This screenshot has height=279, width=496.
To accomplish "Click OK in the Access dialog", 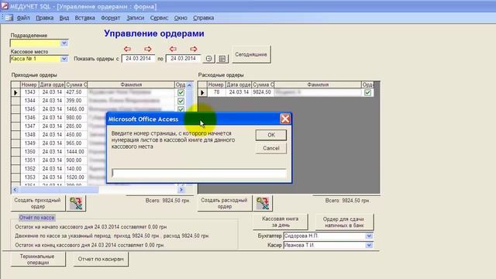I will [271, 135].
